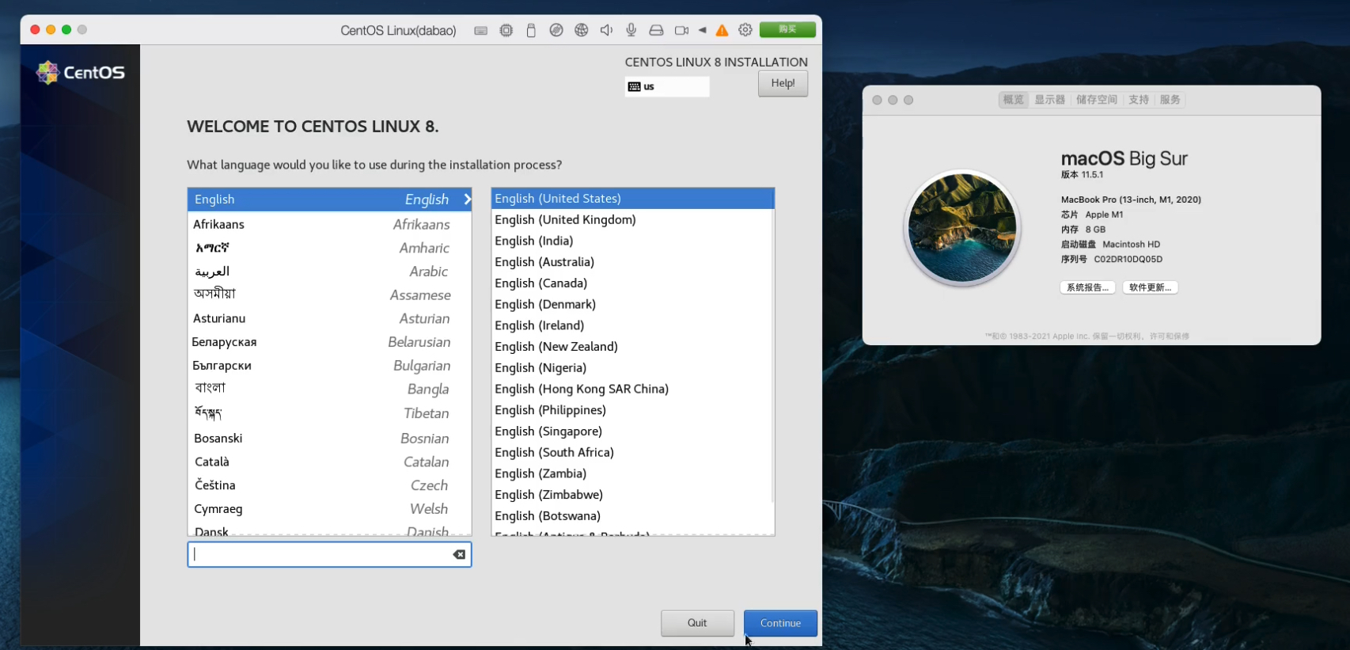Viewport: 1350px width, 650px height.
Task: Choose English (Australia) locale
Action: coord(631,262)
